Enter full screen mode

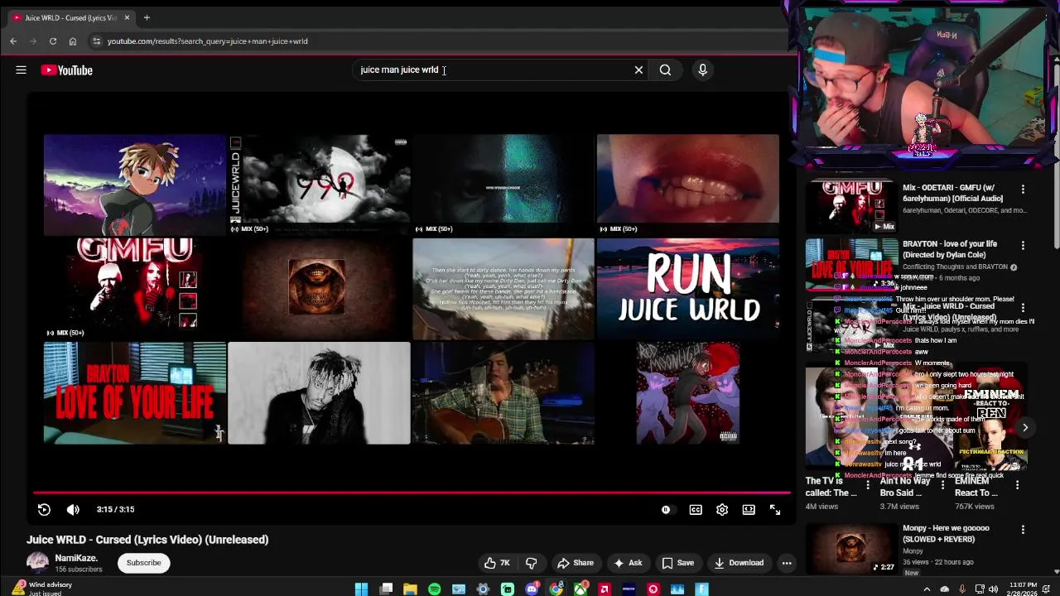coord(775,510)
